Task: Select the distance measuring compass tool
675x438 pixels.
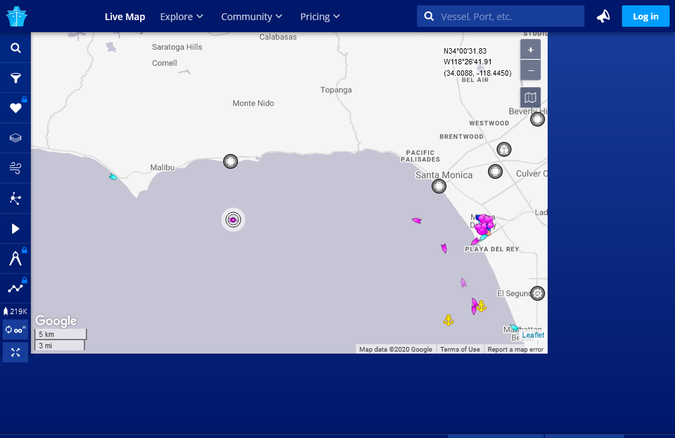Action: (15, 259)
